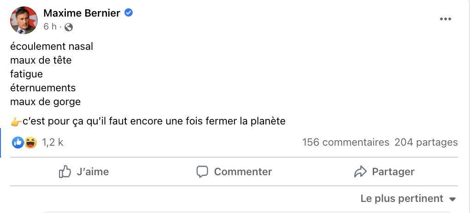Show the 1,2 k reactions count
Image resolution: width=470 pixels, height=213 pixels.
click(x=53, y=142)
